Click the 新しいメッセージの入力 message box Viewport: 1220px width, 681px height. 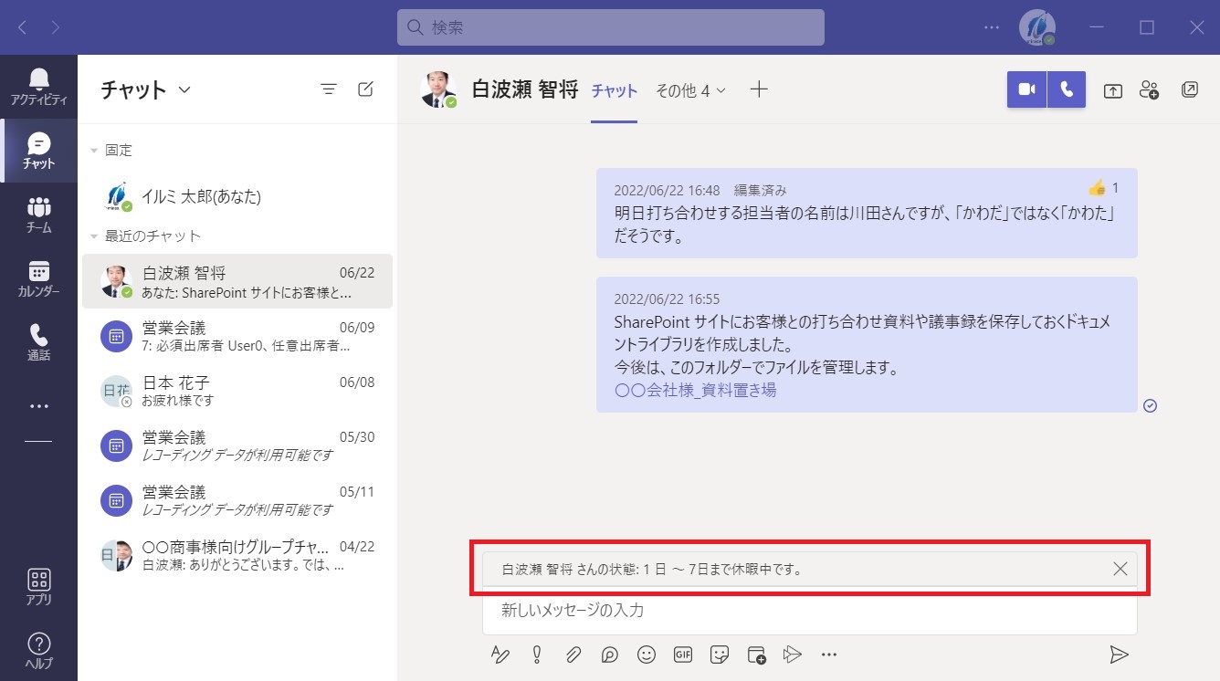click(x=809, y=611)
